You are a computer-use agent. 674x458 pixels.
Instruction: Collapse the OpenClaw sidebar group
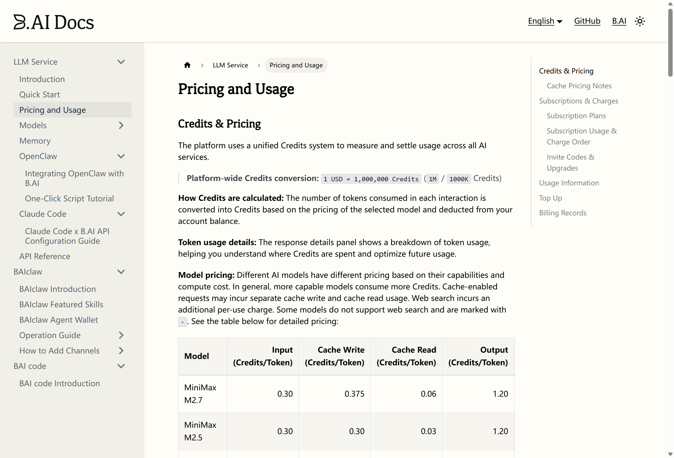[x=121, y=156]
